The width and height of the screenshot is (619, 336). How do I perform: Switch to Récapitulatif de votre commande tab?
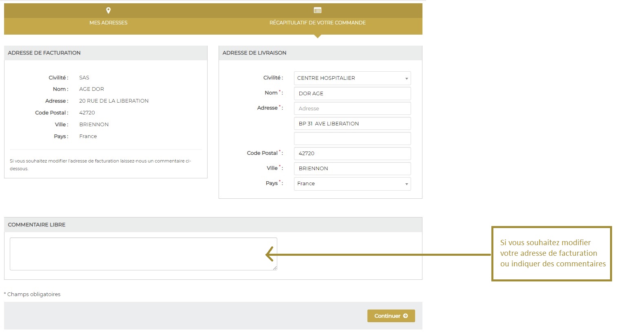(x=317, y=23)
